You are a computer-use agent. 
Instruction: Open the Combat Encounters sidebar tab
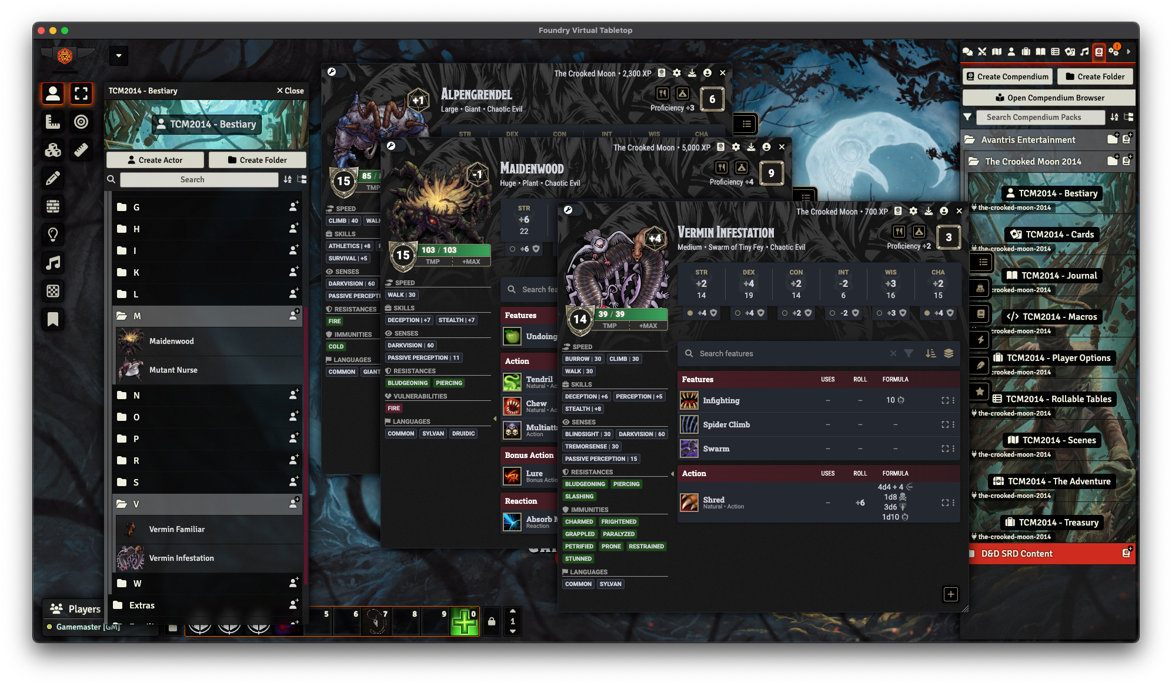point(982,52)
